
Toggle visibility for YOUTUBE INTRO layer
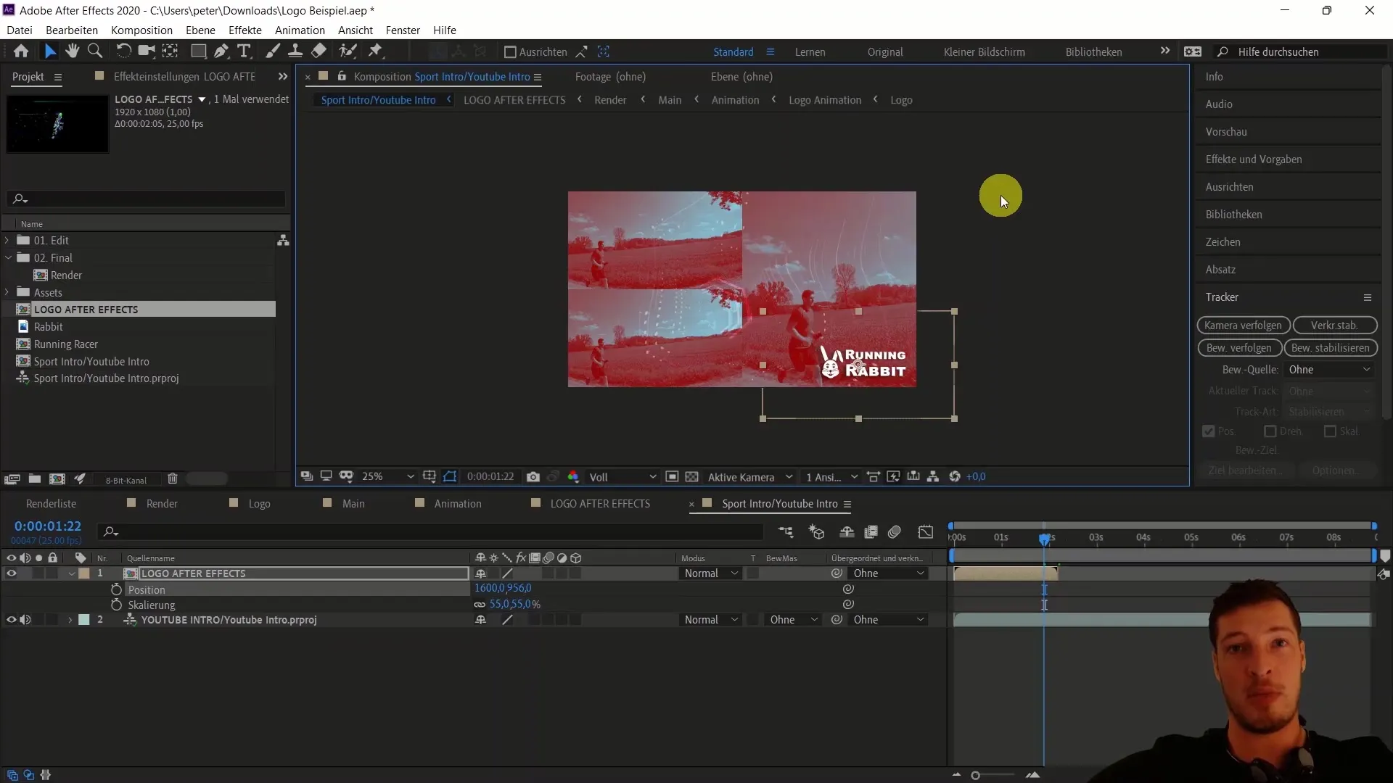click(12, 620)
